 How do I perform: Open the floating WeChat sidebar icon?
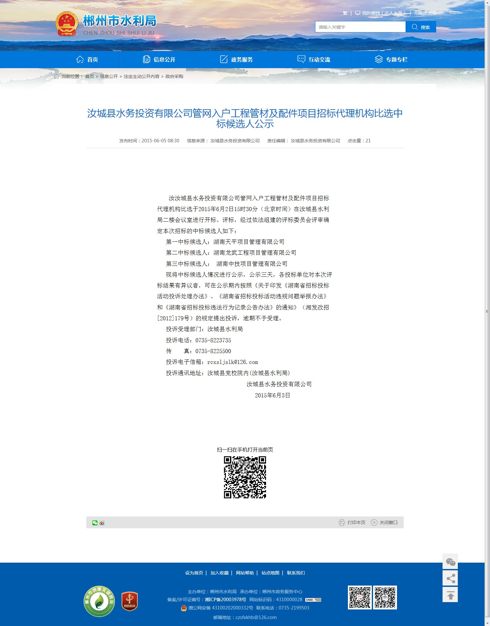(x=450, y=562)
